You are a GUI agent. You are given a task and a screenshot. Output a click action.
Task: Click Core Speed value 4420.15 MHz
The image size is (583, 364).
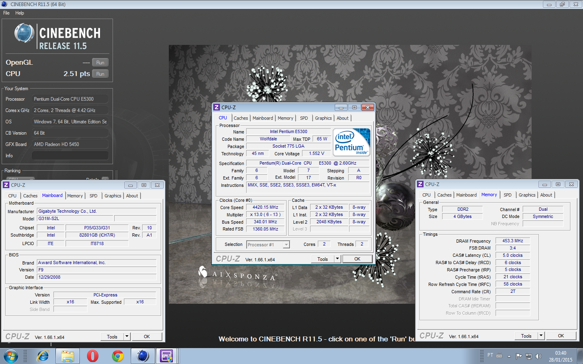pos(266,207)
